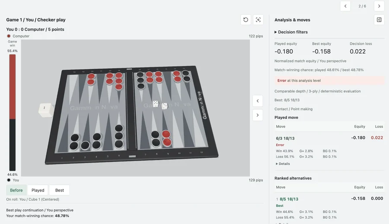Click the Played equity value -0.180

(x=284, y=51)
